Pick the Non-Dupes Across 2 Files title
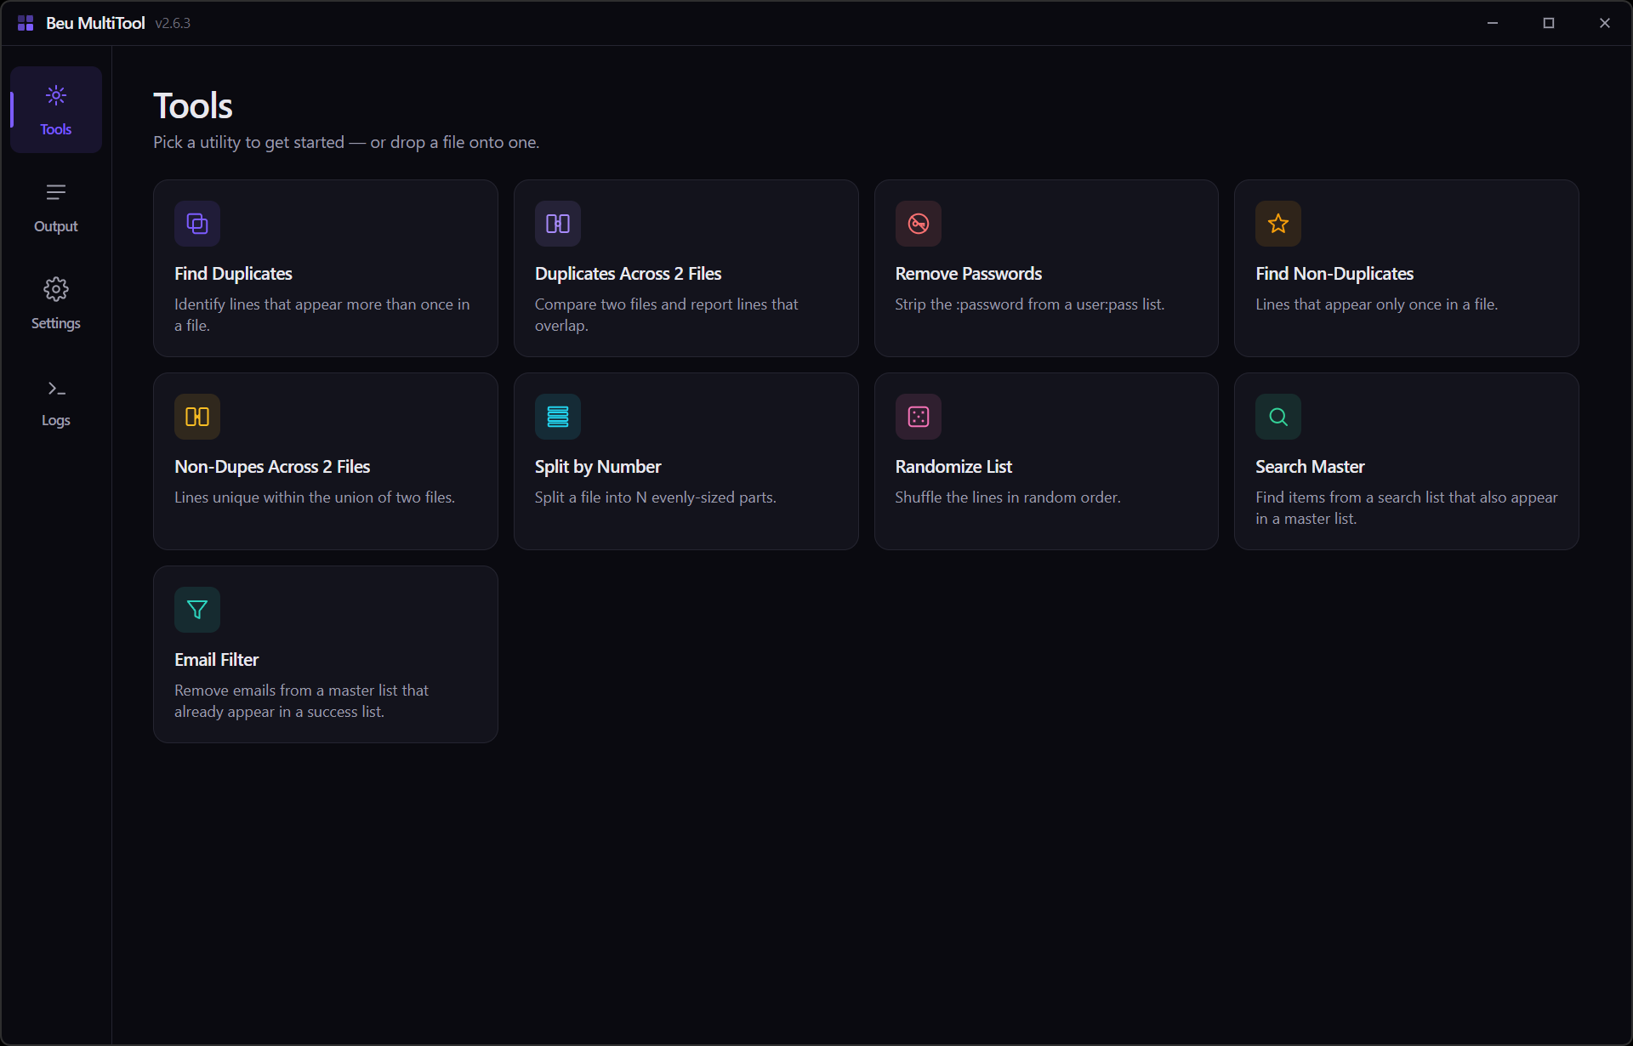 click(272, 467)
